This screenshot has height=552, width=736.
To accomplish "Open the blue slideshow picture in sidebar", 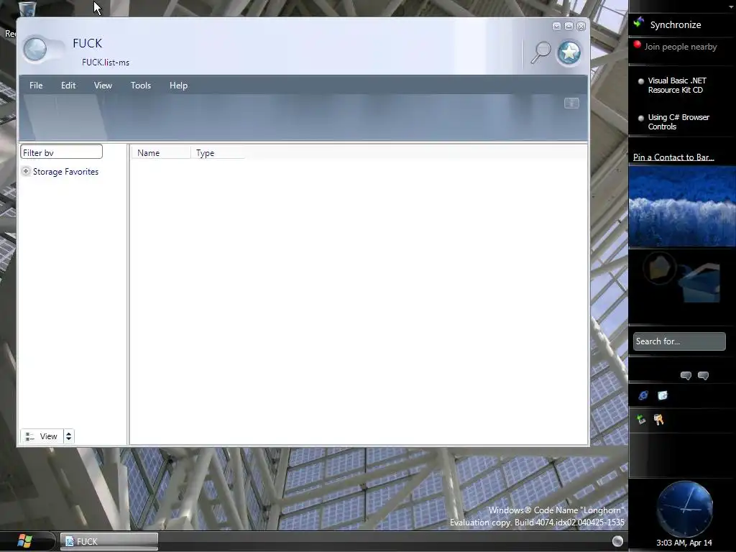I will [682, 206].
